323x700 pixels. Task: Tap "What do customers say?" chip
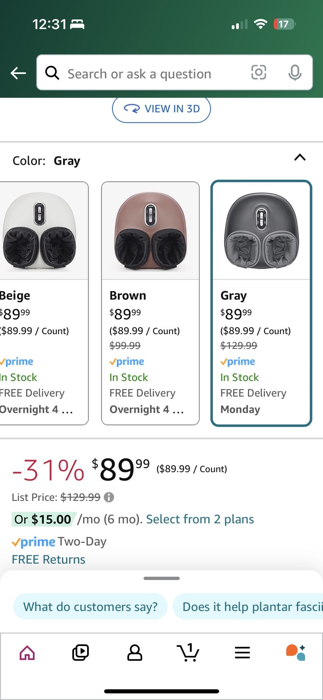click(90, 607)
